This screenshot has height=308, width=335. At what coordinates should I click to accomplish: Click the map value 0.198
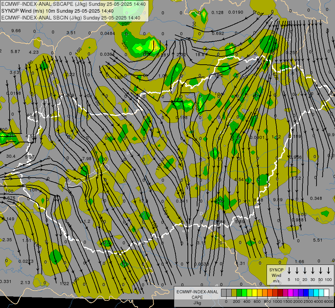pos(182,118)
